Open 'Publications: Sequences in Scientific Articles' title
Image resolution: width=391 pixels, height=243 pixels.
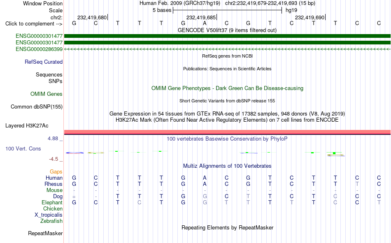[227, 69]
